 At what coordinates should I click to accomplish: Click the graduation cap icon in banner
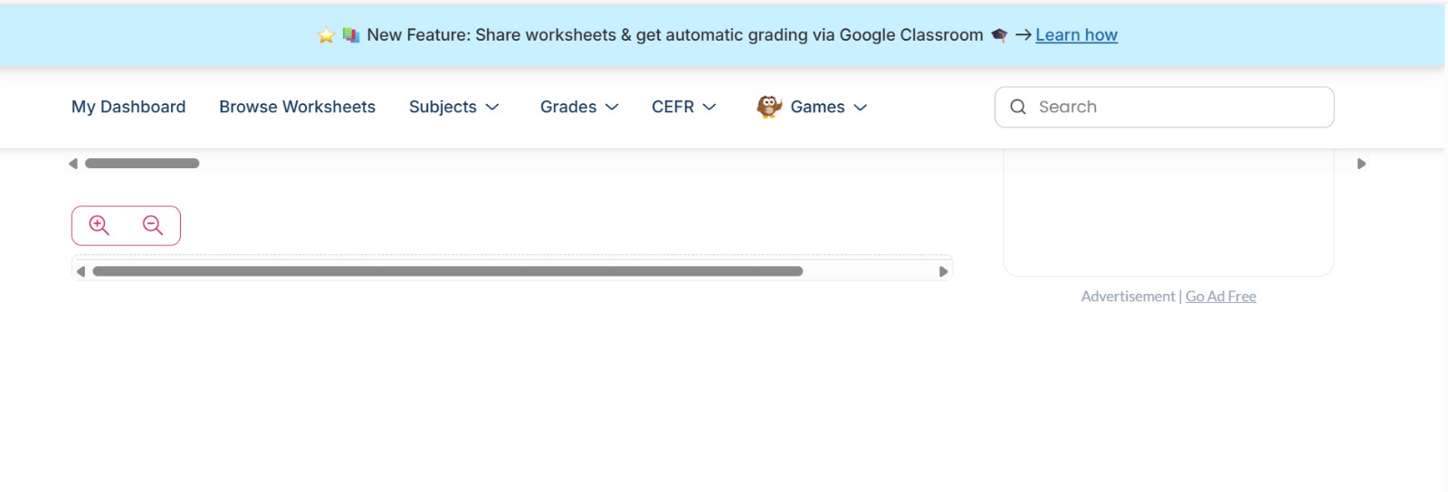tap(999, 35)
